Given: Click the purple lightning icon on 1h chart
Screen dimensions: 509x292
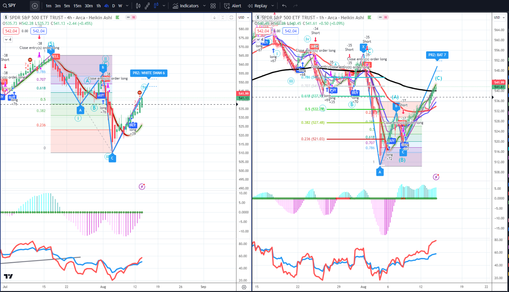Looking at the screenshot, I should coord(436,177).
